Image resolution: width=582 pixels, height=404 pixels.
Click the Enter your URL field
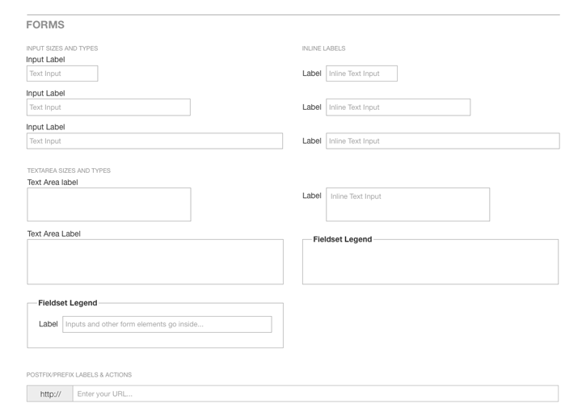click(x=315, y=393)
